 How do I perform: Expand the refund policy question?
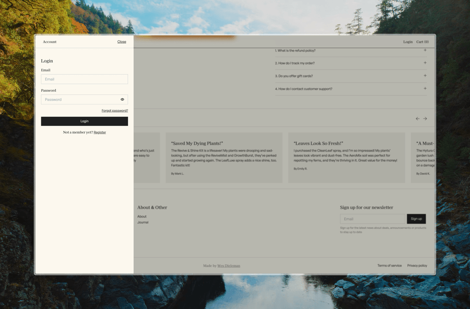[425, 50]
